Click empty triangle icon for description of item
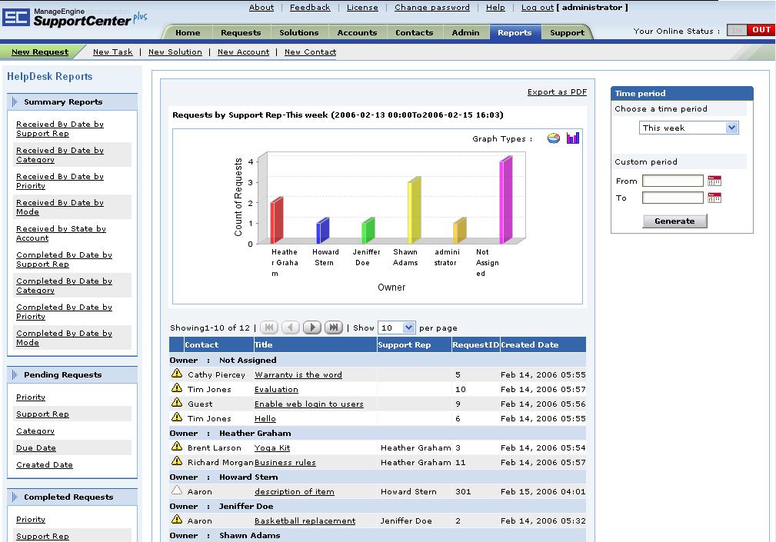 click(x=177, y=490)
